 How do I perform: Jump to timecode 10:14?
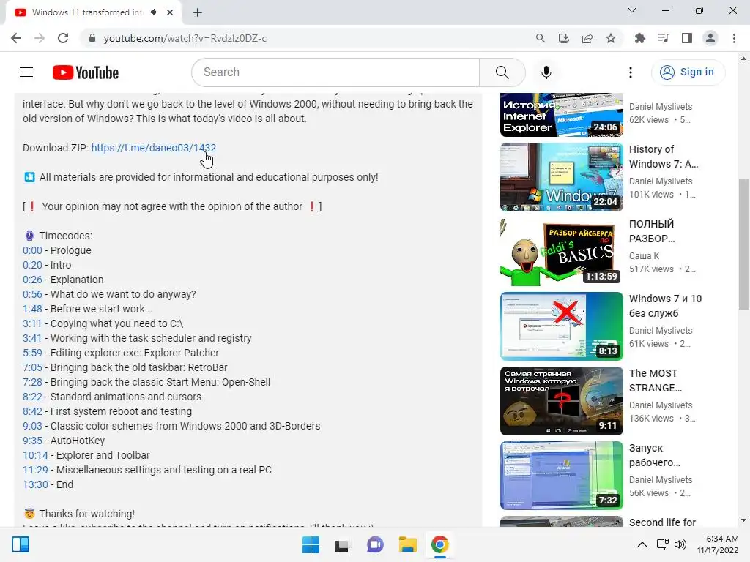[x=35, y=455]
